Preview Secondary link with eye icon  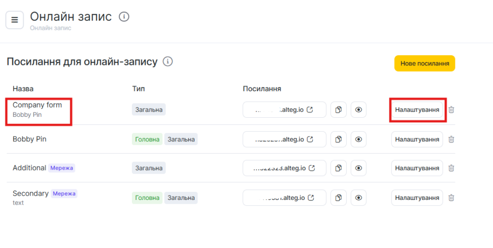358,198
